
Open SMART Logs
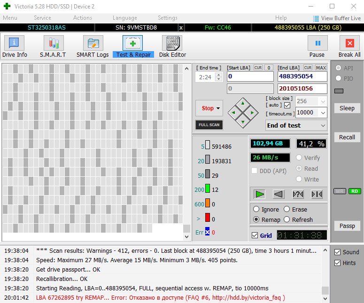pos(93,46)
